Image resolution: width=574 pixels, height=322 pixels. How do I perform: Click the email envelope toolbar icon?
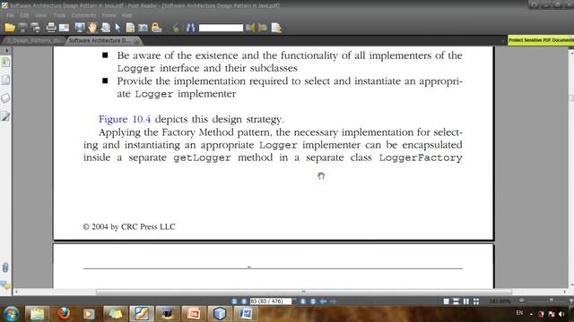point(64,28)
